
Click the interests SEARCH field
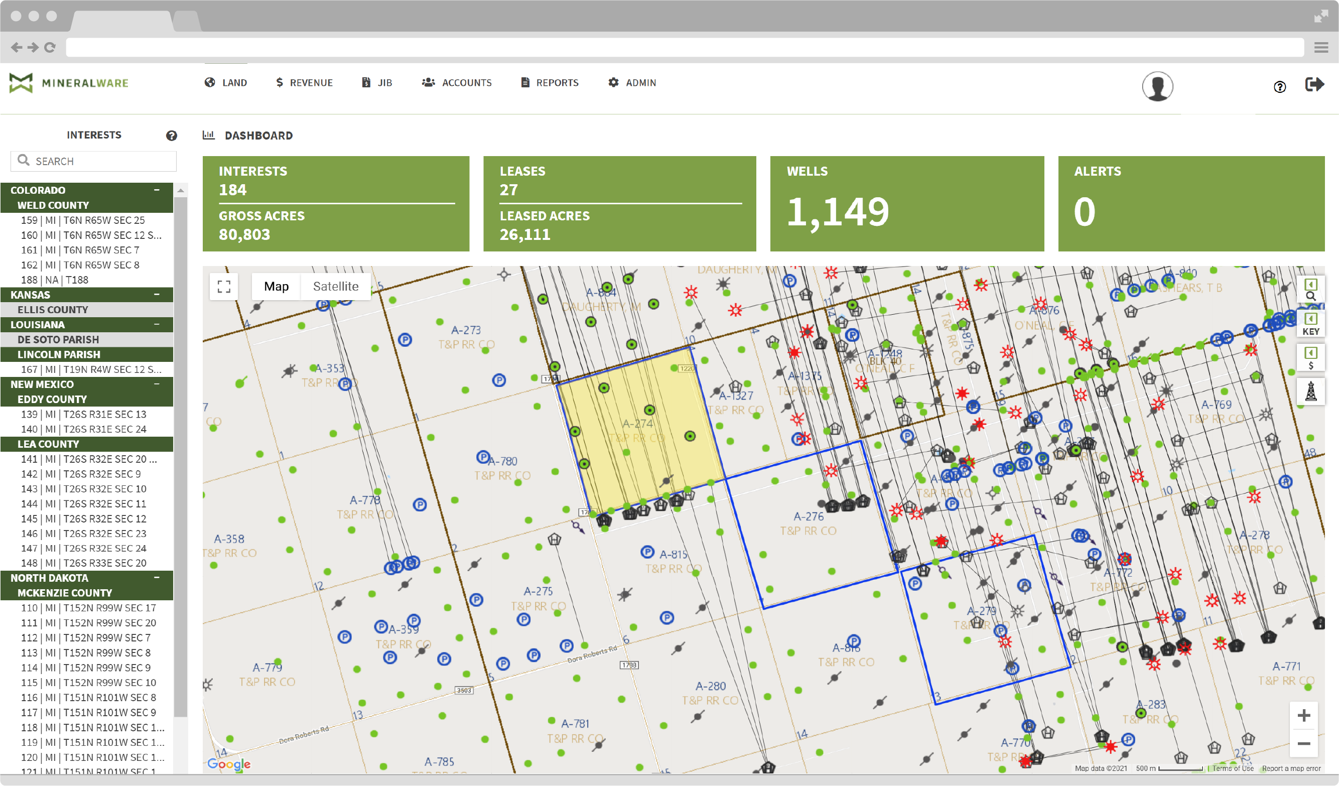point(93,161)
